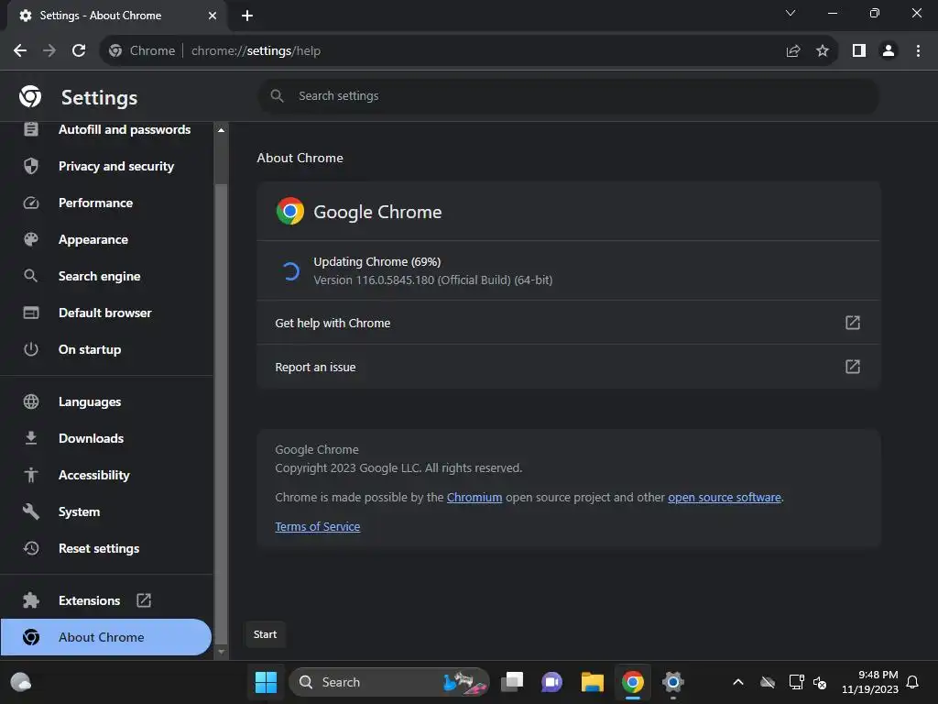Click the Updating Chrome (69%) status text
Image resolution: width=938 pixels, height=704 pixels.
pyautogui.click(x=377, y=261)
